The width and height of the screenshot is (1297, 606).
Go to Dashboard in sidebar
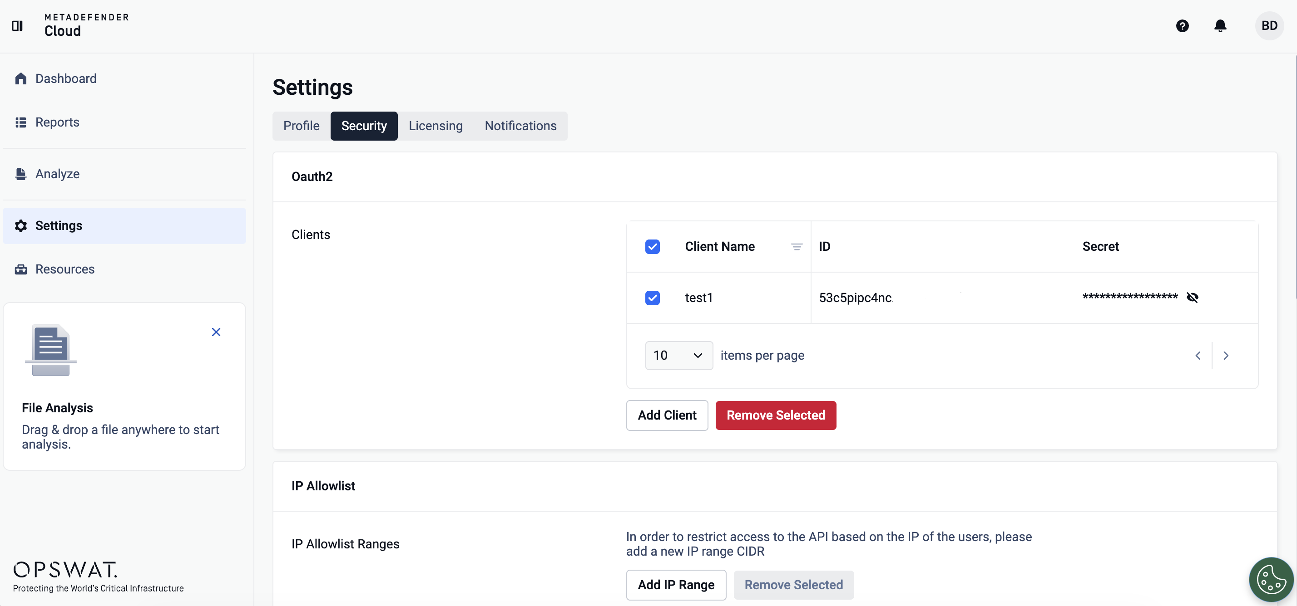pos(65,78)
